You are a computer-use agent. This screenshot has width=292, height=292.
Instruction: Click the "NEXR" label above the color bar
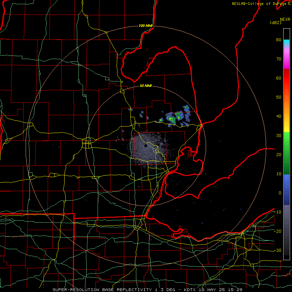point(285,19)
